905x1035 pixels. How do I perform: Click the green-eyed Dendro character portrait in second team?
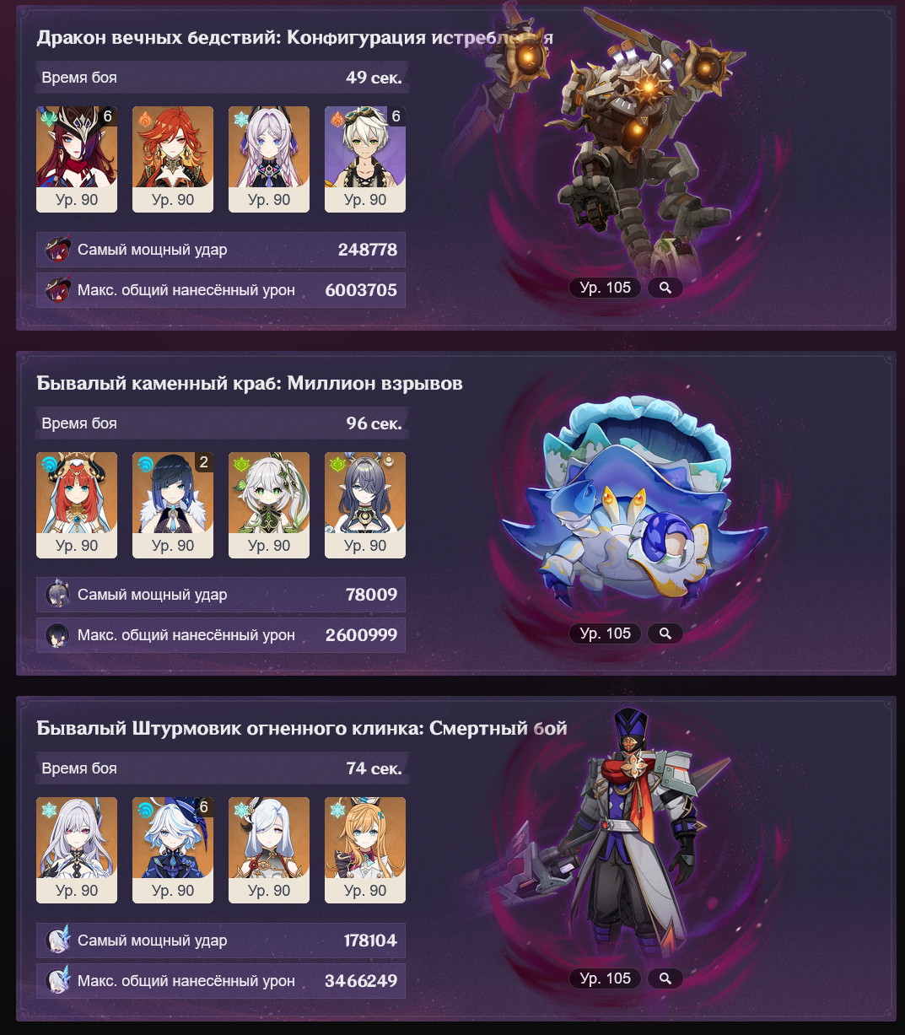[x=269, y=505]
